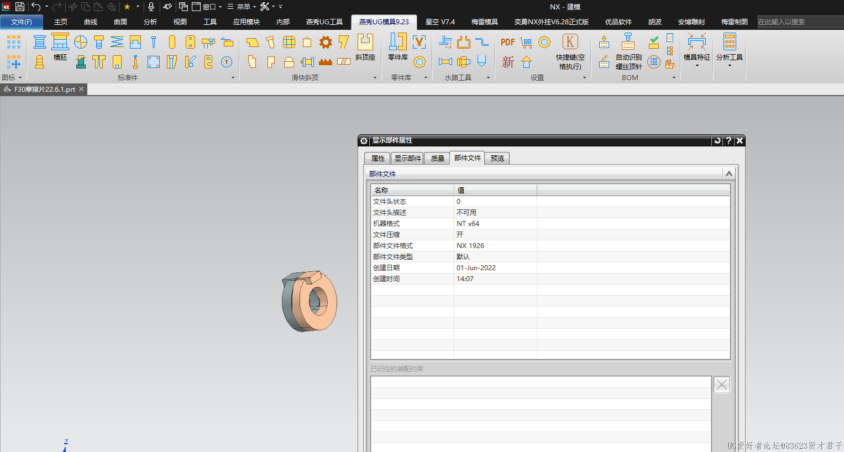This screenshot has height=452, width=844.
Task: Click the spring icon in 标准件 group
Action: tap(117, 42)
